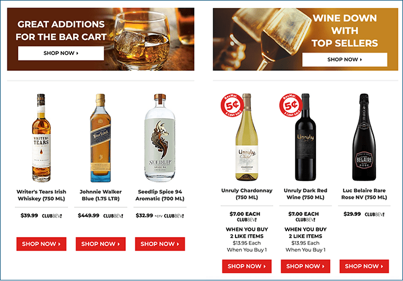Viewport: 403px width, 281px height.
Task: Shop now for Johnnie Walker Blue
Action: point(101,244)
